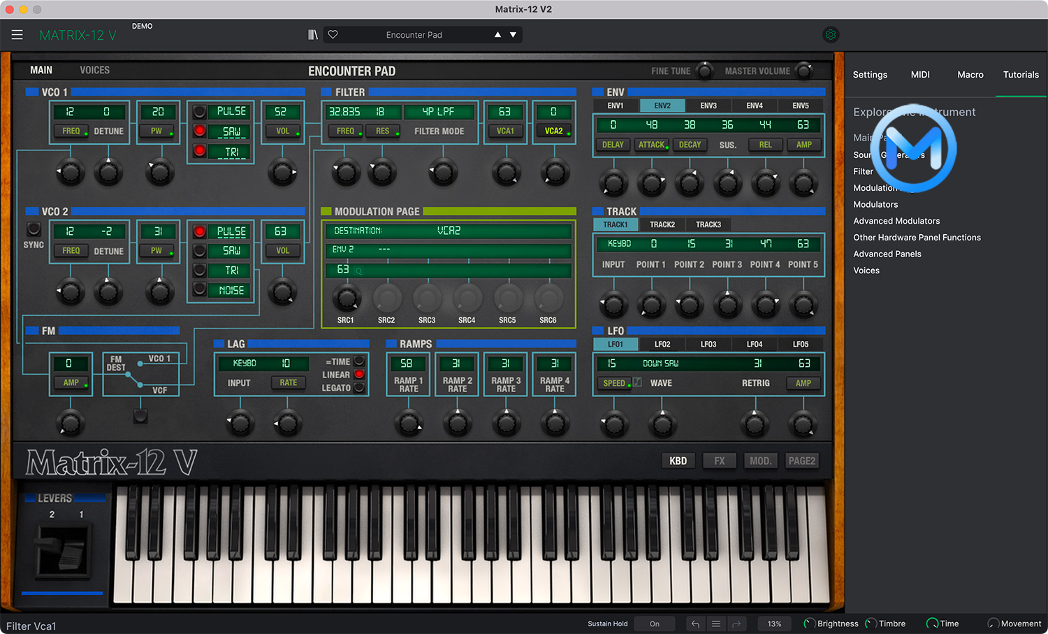Switch to the MIDI tab
Screen dimensions: 1048x634
pos(920,75)
